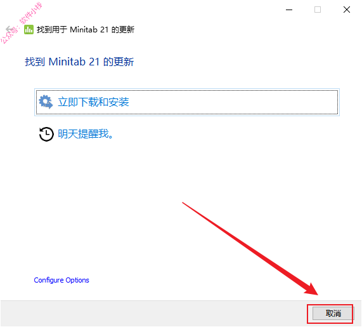The height and width of the screenshot is (327, 362).
Task: Click the pink watermark text in the corner
Action: pos(21,23)
